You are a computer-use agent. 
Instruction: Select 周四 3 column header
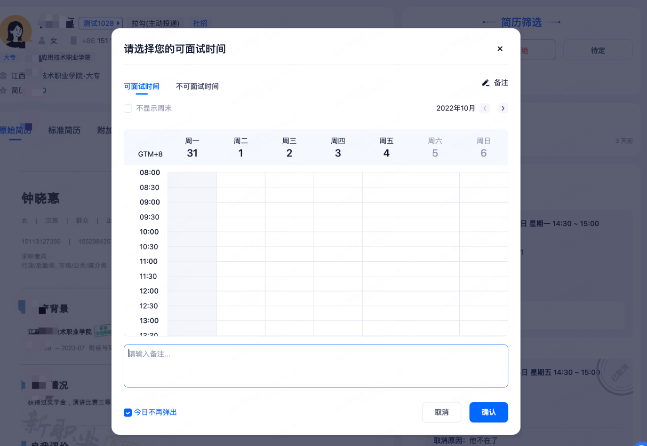click(338, 148)
